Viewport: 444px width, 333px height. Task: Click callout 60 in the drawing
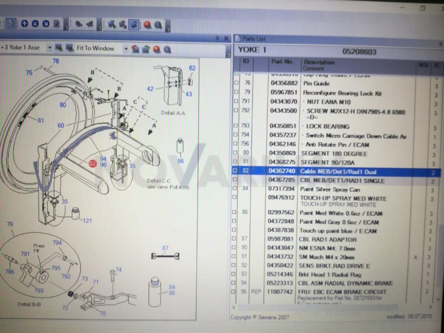coord(61,125)
